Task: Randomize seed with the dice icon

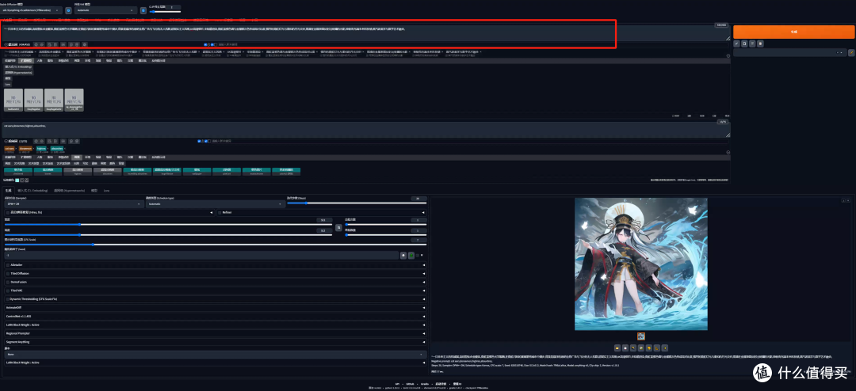Action: click(403, 255)
